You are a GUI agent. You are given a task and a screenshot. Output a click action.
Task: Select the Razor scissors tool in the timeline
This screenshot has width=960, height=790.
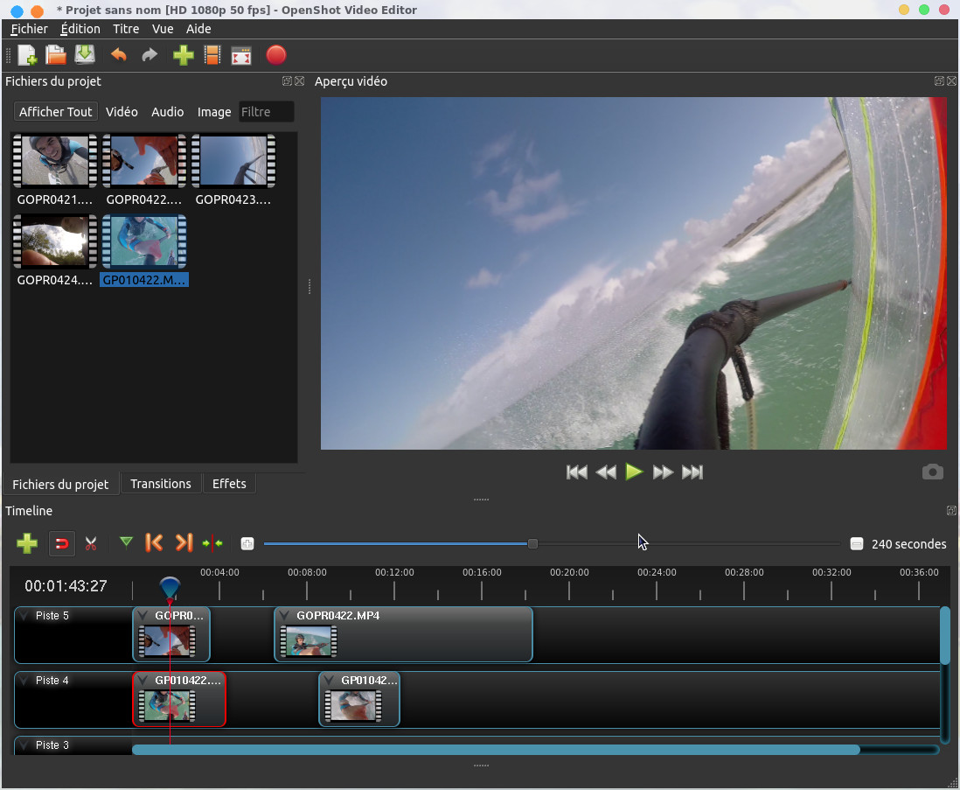[91, 544]
